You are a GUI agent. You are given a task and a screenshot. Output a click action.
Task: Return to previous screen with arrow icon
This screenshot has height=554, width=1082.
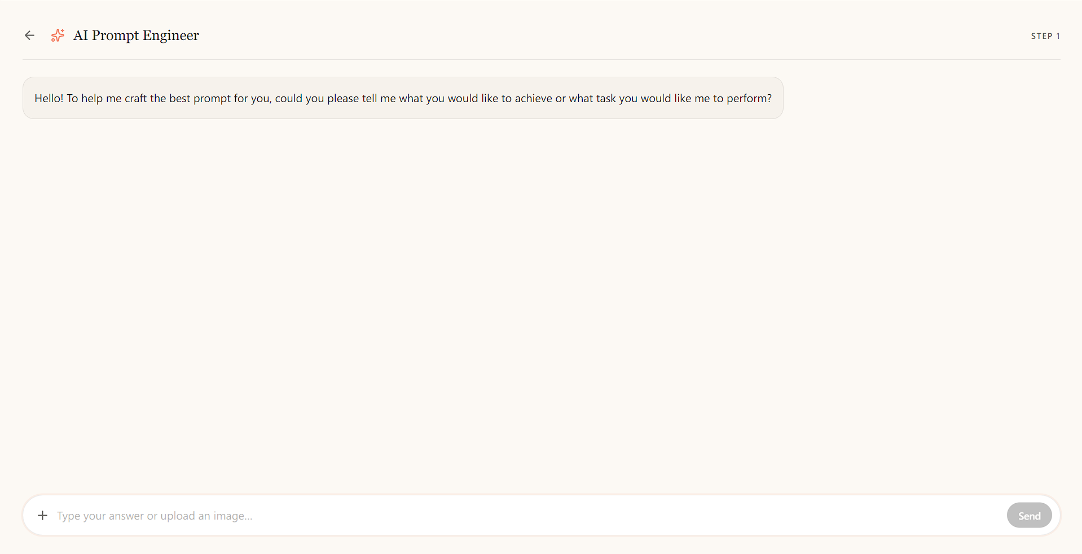pyautogui.click(x=29, y=35)
